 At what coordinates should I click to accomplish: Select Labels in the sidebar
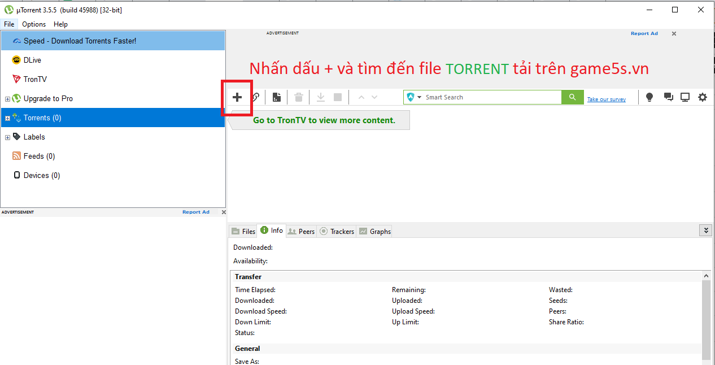click(x=113, y=137)
